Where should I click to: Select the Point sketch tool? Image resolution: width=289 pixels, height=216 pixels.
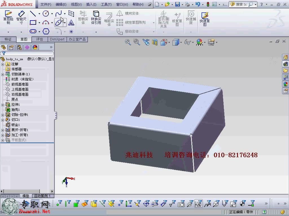coord(71,31)
